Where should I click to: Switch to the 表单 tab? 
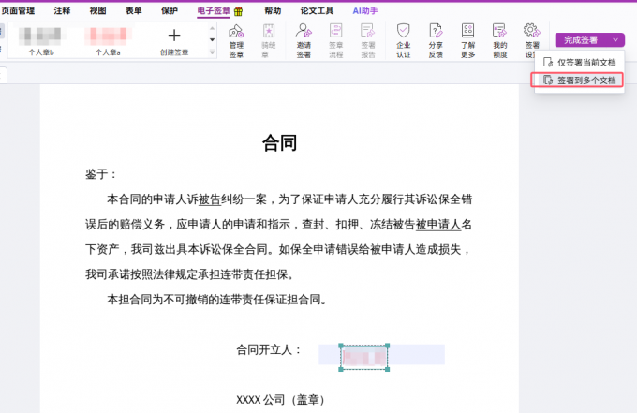click(x=134, y=11)
